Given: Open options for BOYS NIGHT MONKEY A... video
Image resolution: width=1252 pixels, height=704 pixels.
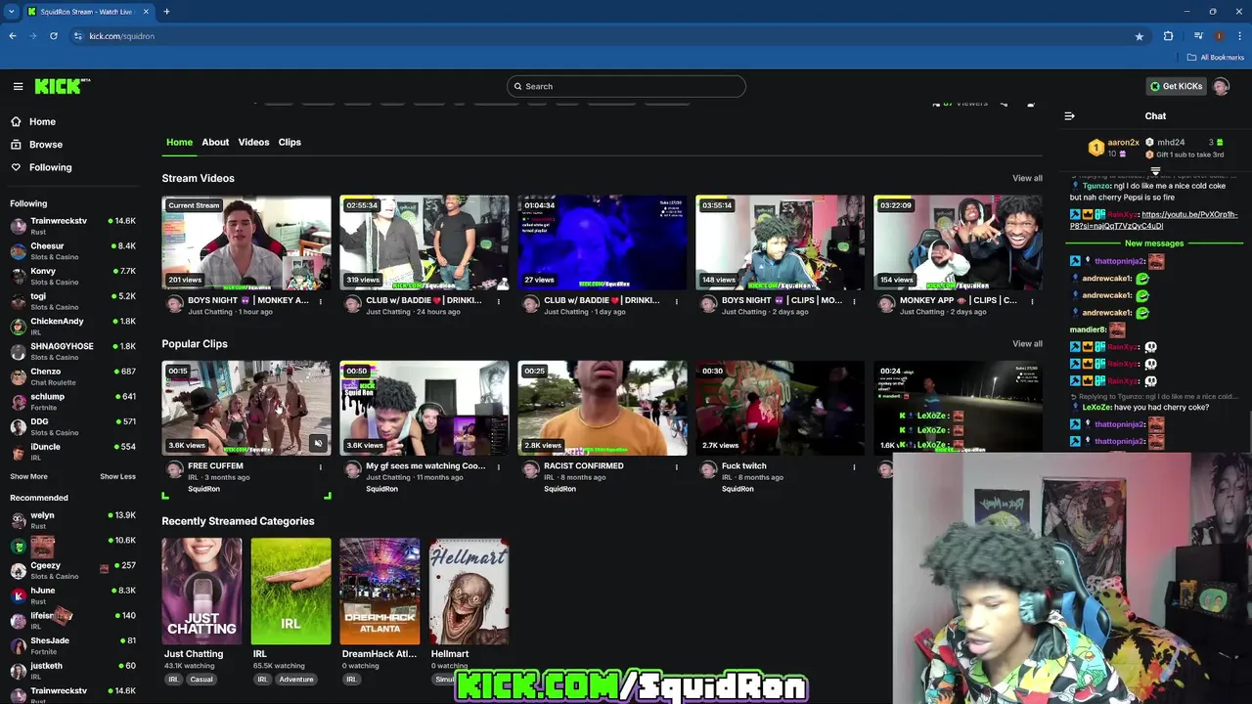Looking at the screenshot, I should [x=321, y=301].
